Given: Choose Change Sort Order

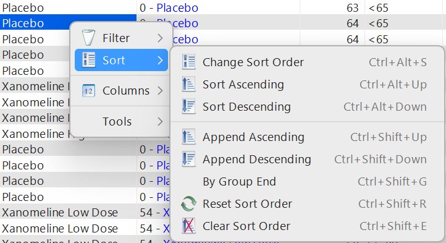Looking at the screenshot, I should click(x=307, y=62).
